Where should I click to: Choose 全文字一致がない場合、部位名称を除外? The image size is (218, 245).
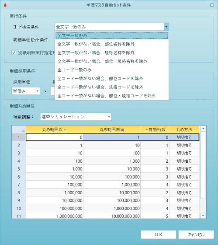click(112, 44)
